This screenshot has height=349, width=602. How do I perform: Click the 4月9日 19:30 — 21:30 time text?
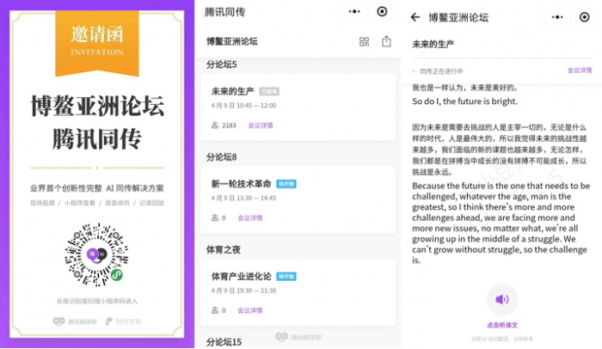tap(243, 291)
